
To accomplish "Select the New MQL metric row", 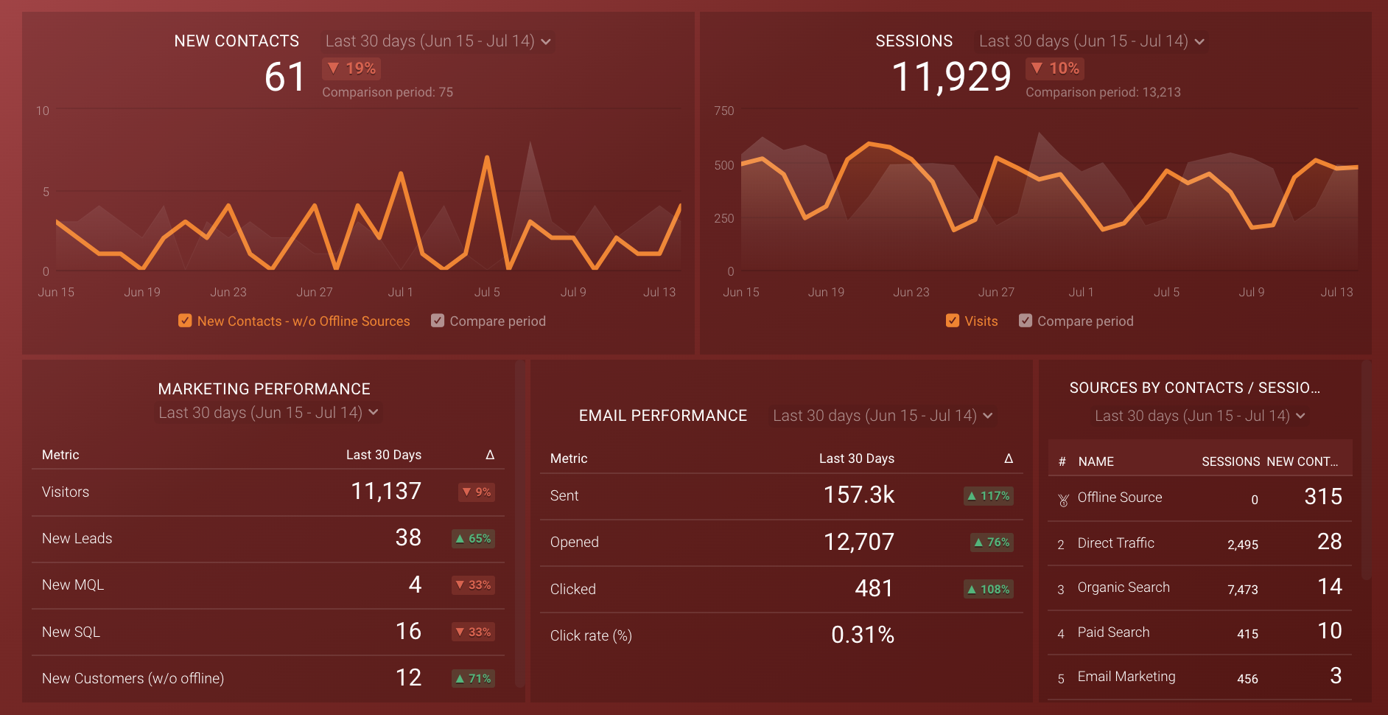I will pyautogui.click(x=268, y=585).
